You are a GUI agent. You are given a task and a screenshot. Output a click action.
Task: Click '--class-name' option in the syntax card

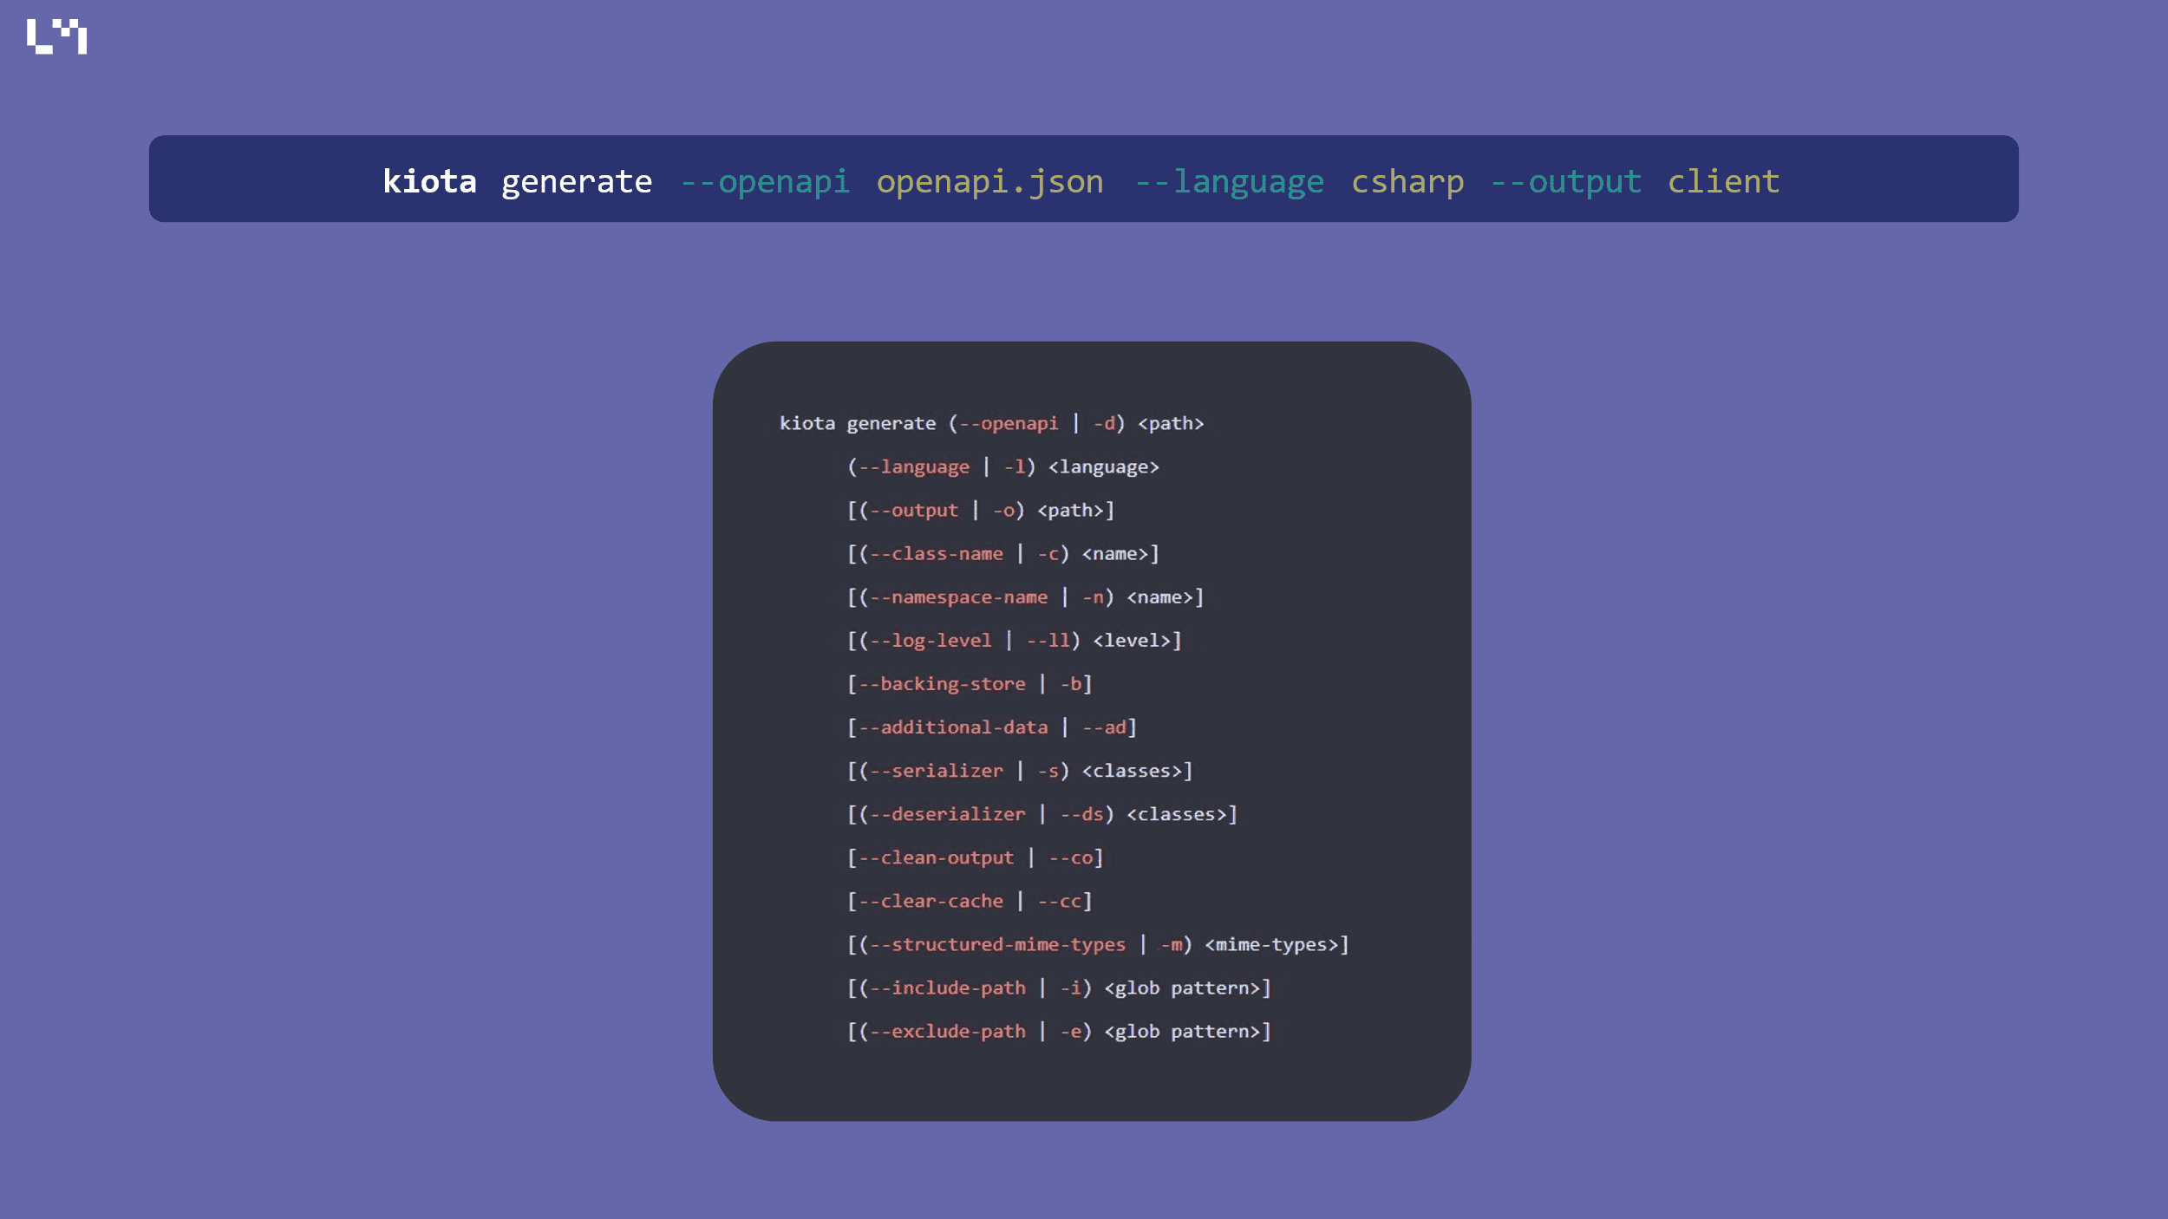click(937, 553)
